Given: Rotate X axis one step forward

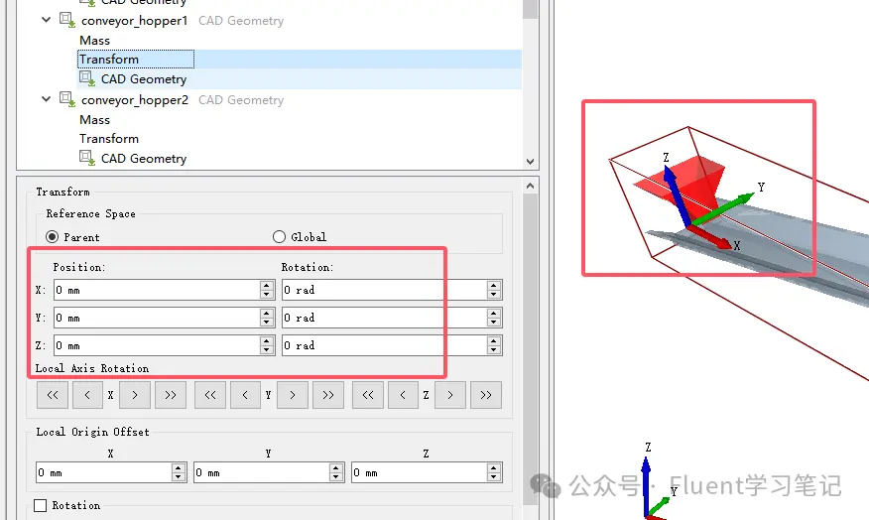Looking at the screenshot, I should [135, 395].
